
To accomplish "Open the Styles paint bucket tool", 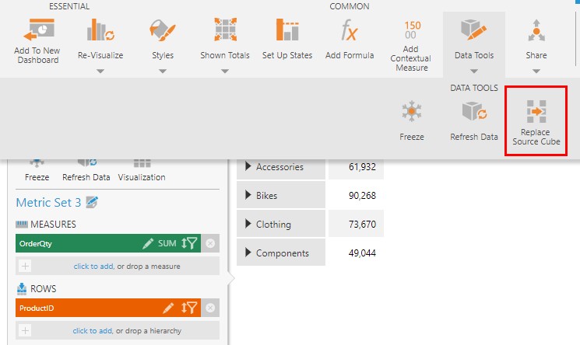I will point(163,31).
